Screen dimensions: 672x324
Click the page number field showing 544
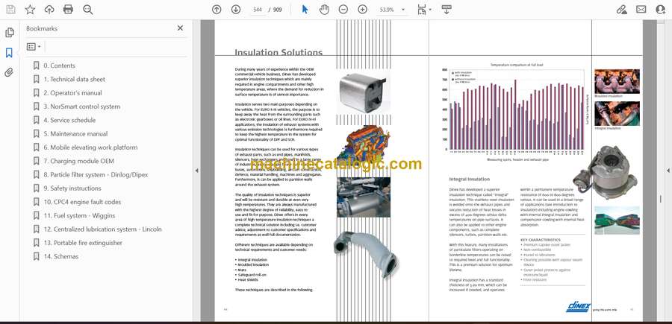click(257, 10)
